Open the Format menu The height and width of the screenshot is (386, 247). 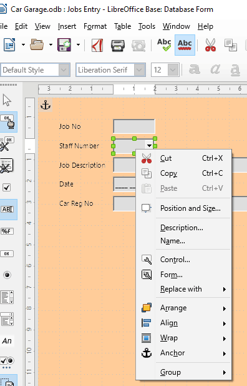tap(95, 26)
